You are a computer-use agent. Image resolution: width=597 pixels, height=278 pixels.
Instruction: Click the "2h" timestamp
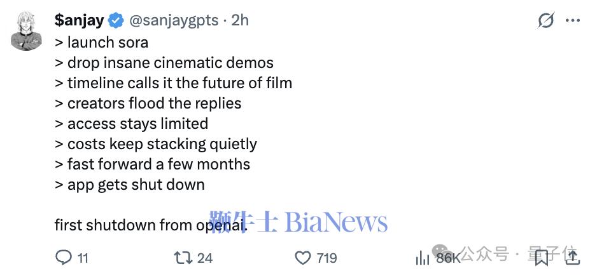[240, 20]
